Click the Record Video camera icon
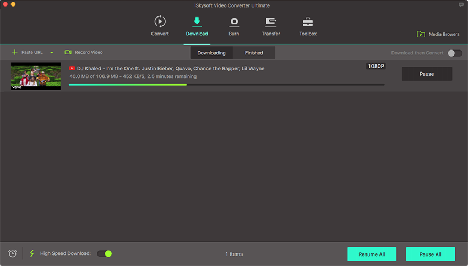The image size is (468, 266). pos(68,52)
